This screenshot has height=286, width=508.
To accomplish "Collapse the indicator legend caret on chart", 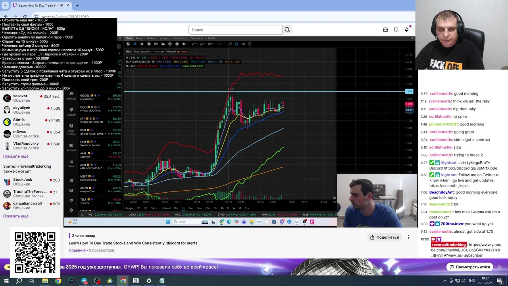I will click(x=127, y=70).
